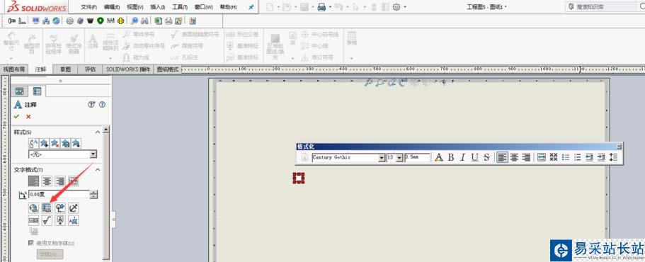Open the 帮助(H) menu

pyautogui.click(x=228, y=7)
